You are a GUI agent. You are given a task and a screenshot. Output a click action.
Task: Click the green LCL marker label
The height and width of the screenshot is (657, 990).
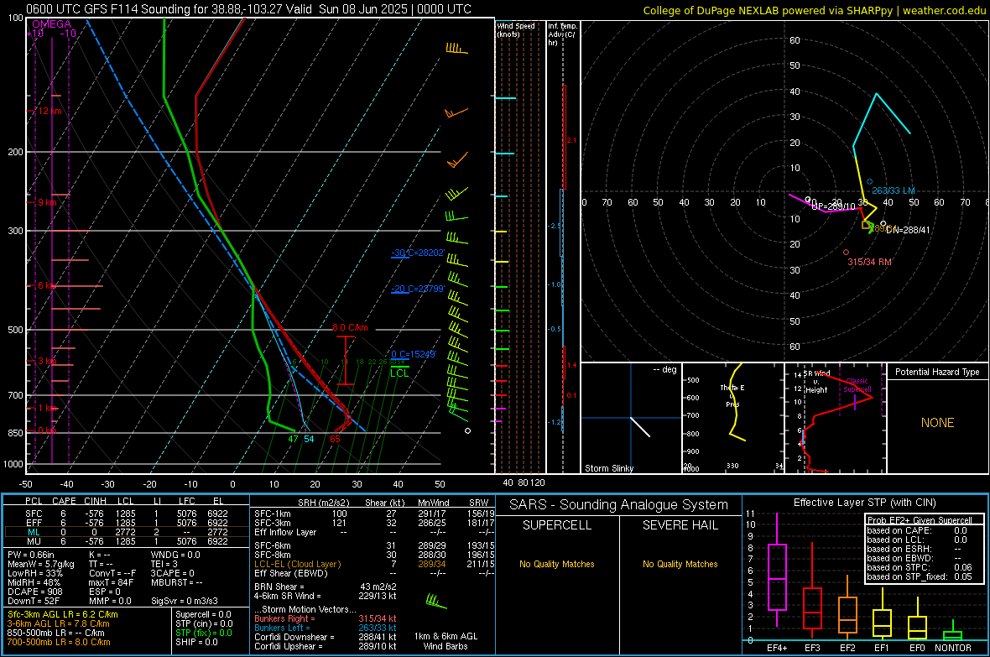(399, 373)
